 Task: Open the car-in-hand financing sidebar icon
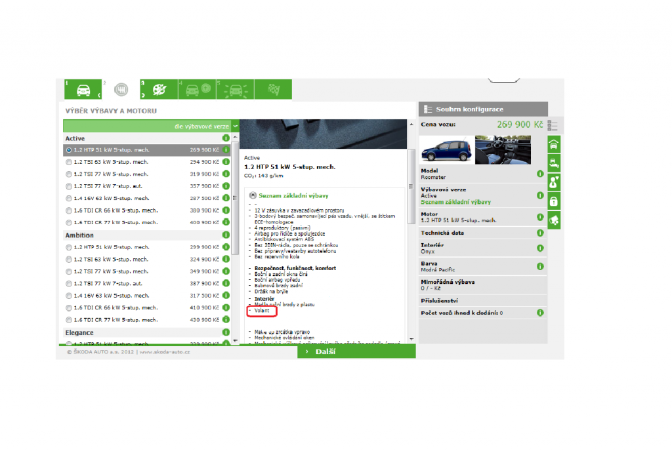click(x=554, y=163)
